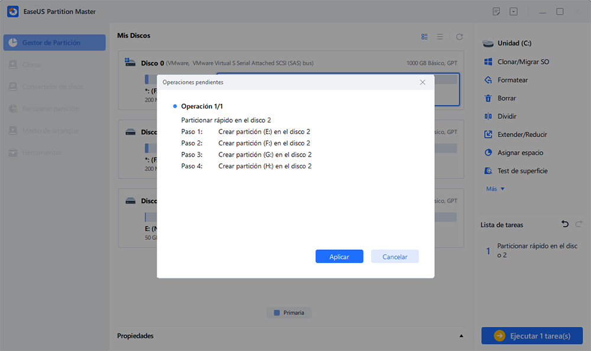The height and width of the screenshot is (351, 591).
Task: Click the Formatear icon
Action: click(488, 80)
